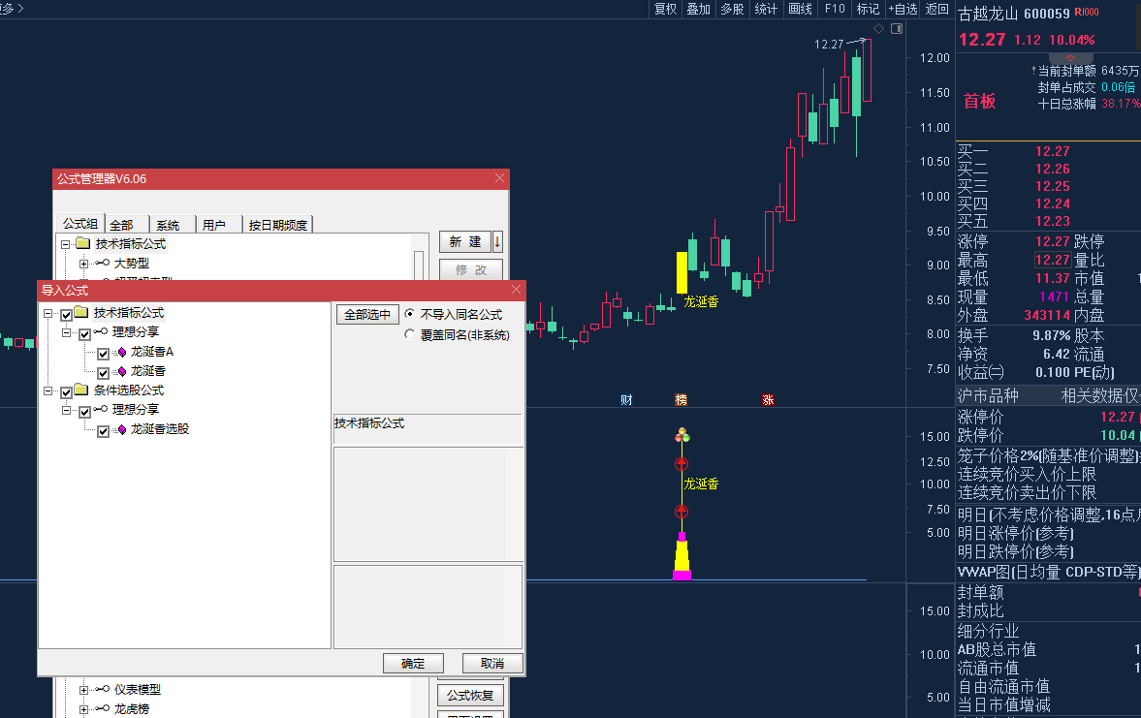Close the 公式管理器V6.06 window
Viewport: 1141px width, 718px height.
click(499, 178)
